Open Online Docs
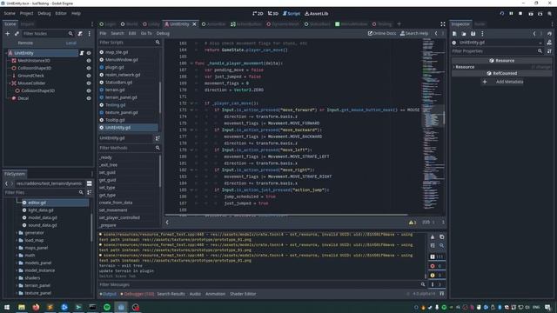557x313 pixels. (382, 33)
